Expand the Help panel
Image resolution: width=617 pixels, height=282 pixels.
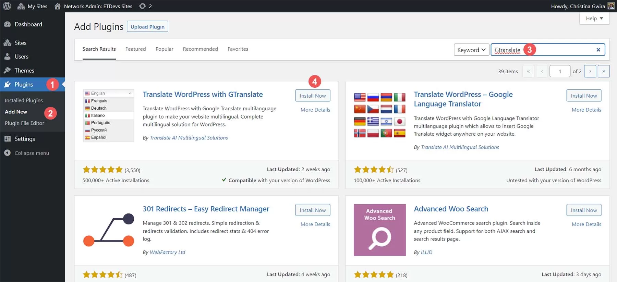pos(594,19)
